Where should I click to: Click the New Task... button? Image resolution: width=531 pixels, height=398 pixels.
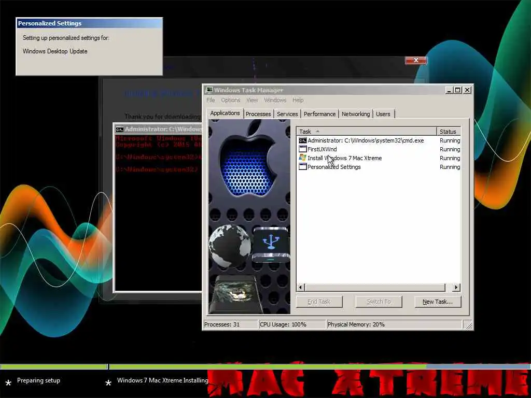(438, 302)
